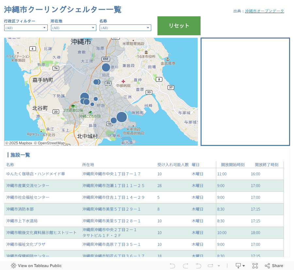
Task: Click the empty detail panel beside map
Action: click(x=245, y=92)
